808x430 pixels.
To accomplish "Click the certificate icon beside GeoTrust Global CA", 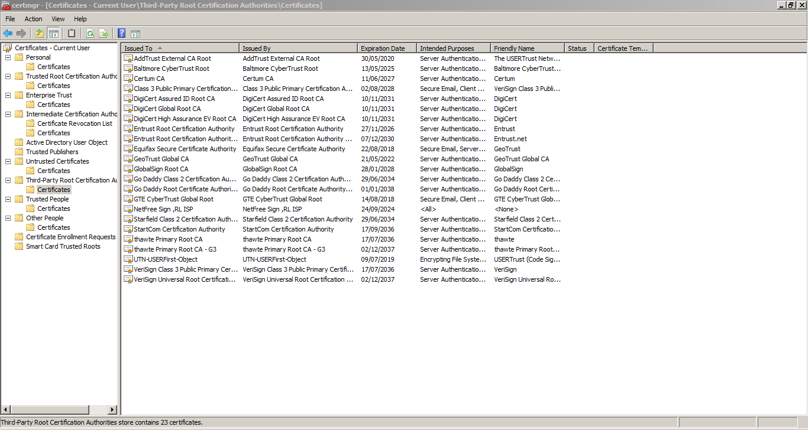I will click(128, 159).
